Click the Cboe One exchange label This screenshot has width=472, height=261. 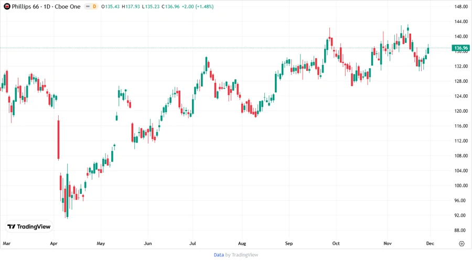pyautogui.click(x=68, y=6)
